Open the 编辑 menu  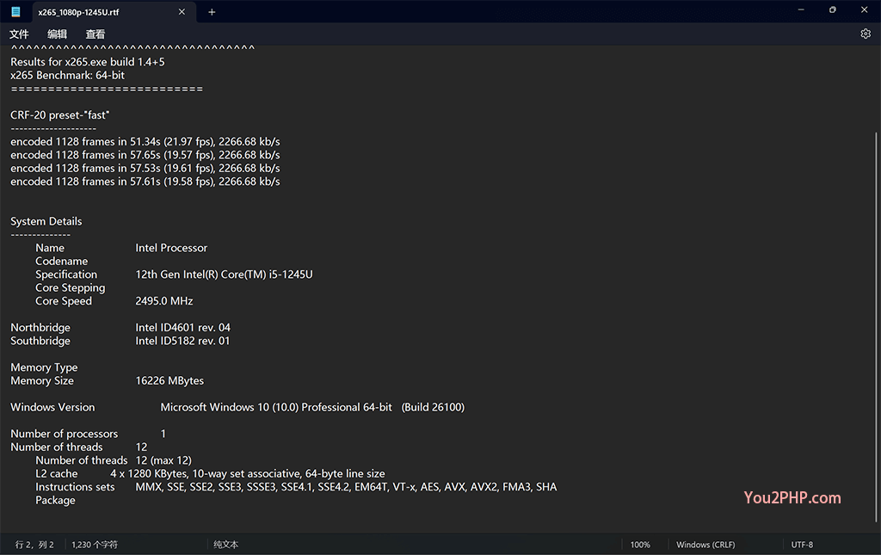coord(57,34)
